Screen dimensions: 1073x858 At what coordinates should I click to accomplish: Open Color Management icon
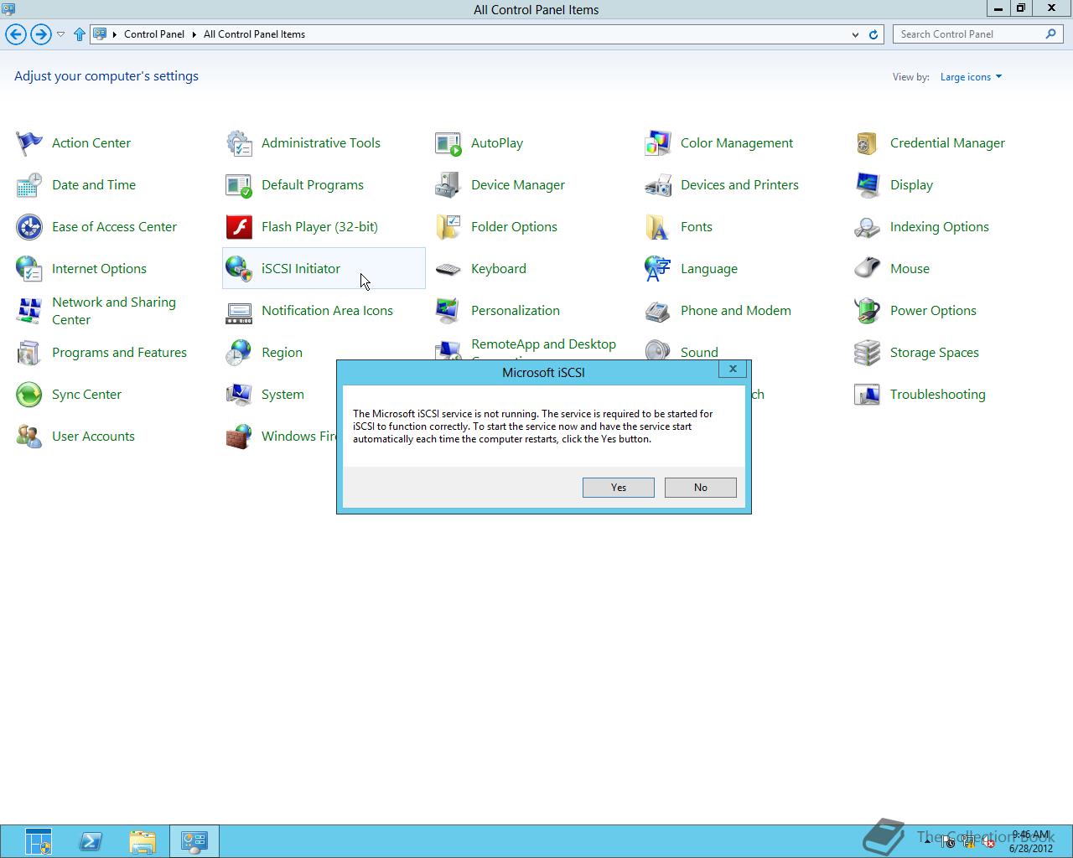(658, 143)
